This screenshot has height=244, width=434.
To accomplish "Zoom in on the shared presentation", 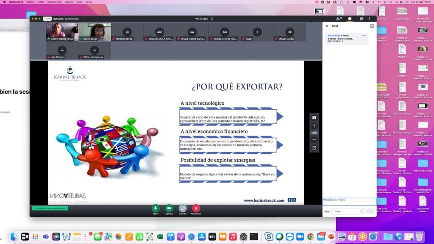I will coord(314,126).
